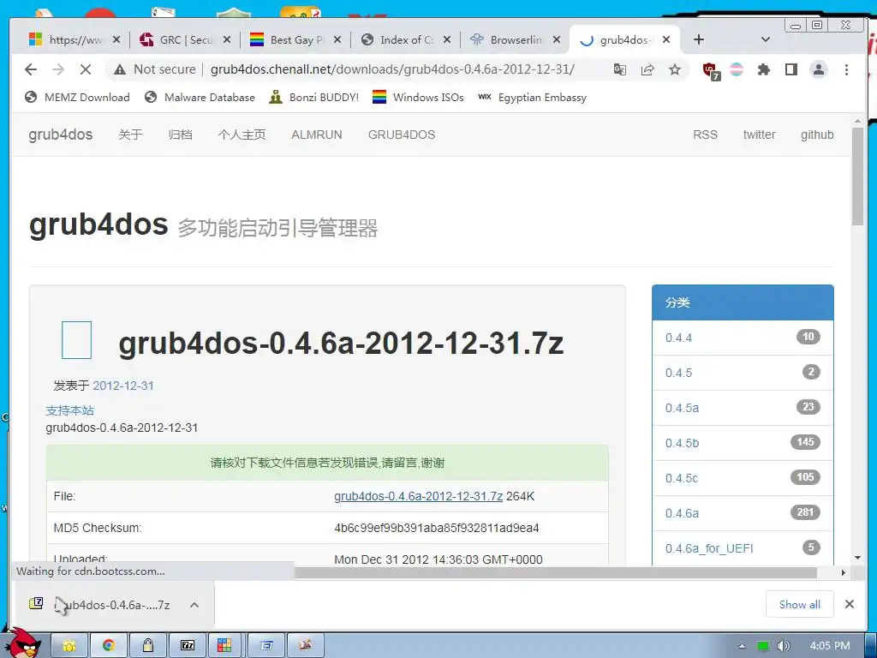Open the Extensions puzzle piece menu
This screenshot has height=658, width=877.
[763, 69]
